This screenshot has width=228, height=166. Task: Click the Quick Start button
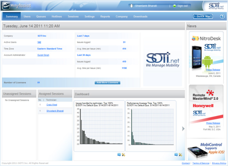tap(203, 16)
